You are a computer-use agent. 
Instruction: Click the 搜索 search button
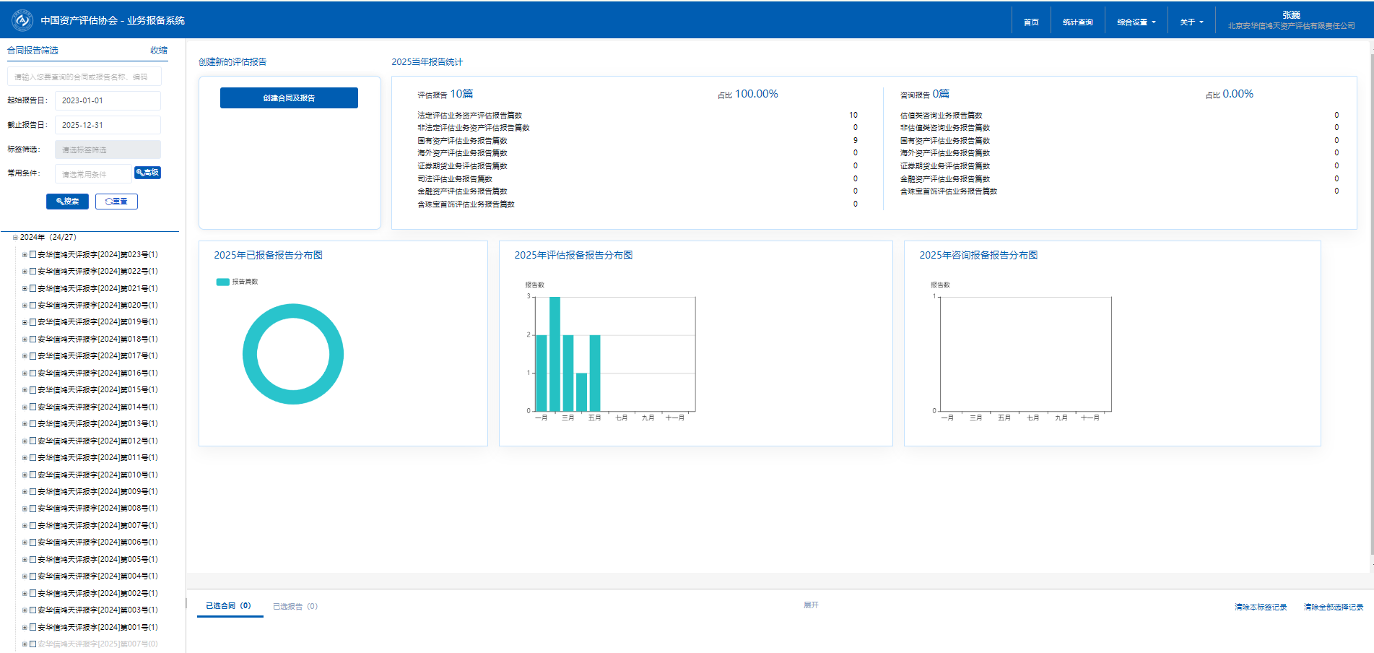click(67, 202)
